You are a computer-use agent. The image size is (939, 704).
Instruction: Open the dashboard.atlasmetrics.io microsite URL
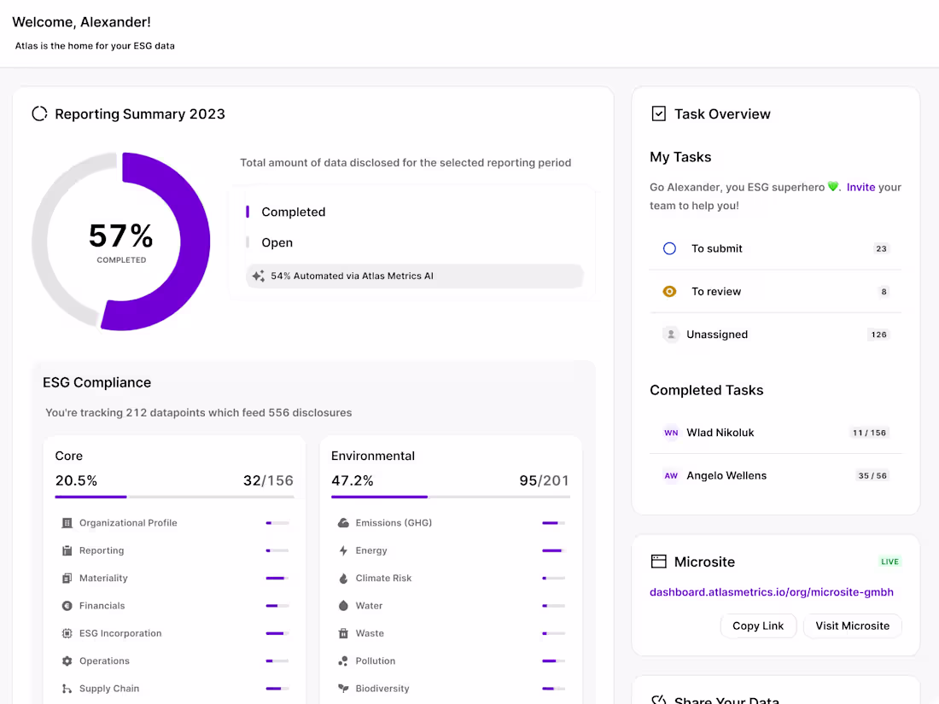click(772, 592)
